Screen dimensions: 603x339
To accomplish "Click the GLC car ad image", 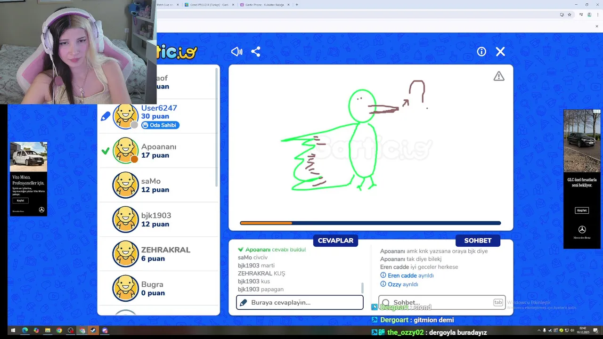I will (582, 141).
